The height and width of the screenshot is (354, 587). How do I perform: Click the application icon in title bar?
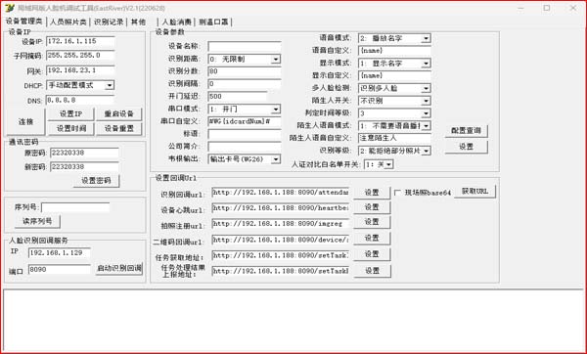tap(10, 8)
